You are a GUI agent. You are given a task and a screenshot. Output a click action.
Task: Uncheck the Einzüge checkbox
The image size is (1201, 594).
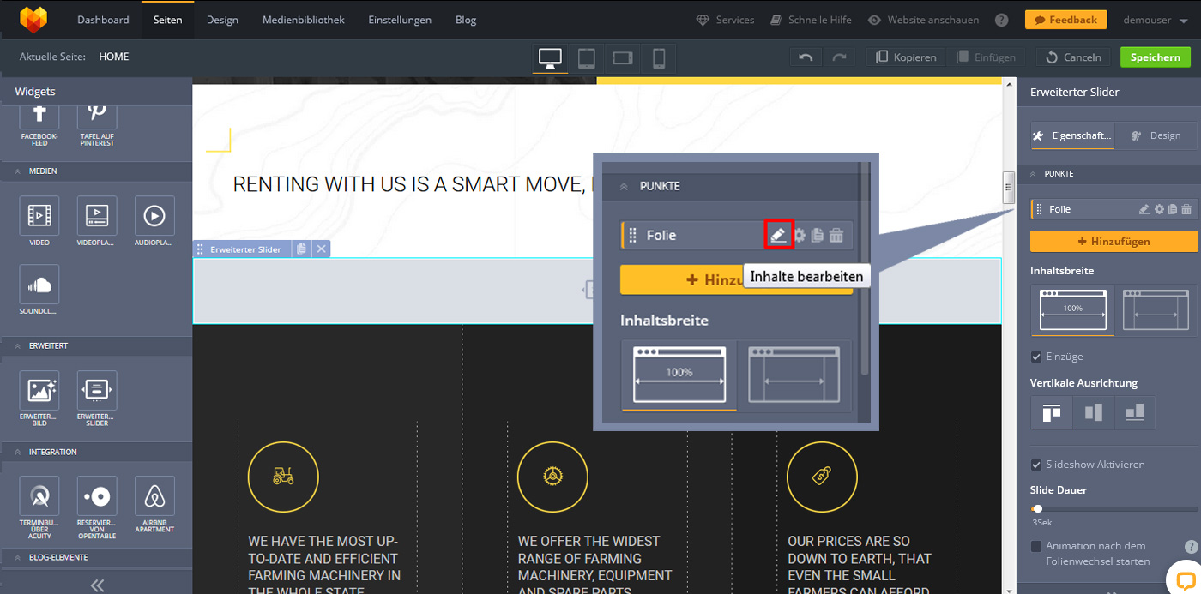(1036, 357)
